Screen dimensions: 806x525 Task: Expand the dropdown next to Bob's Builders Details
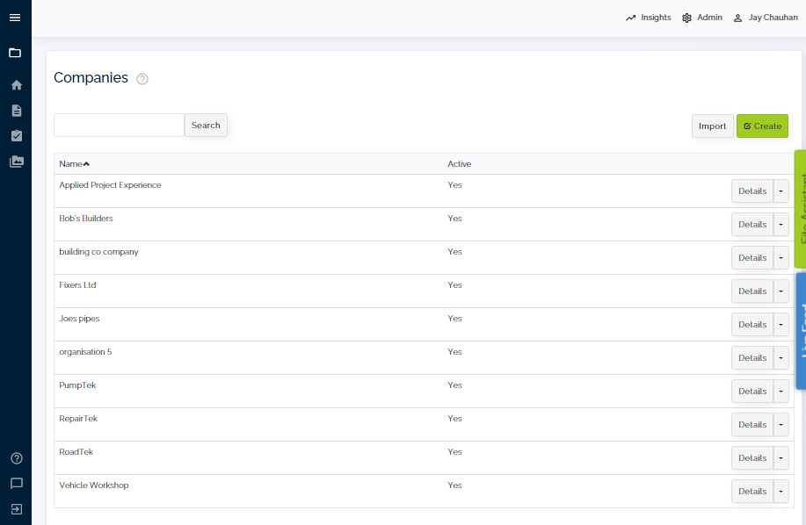tap(781, 224)
